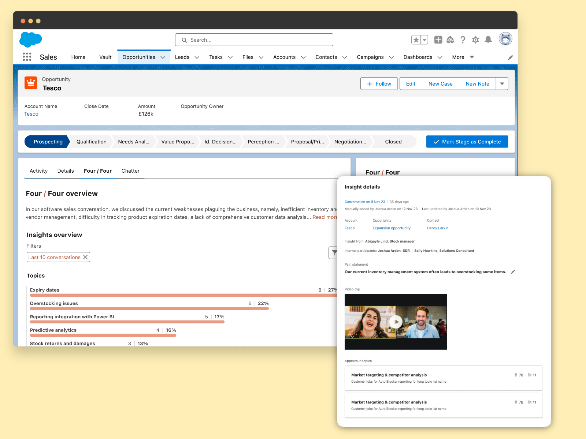This screenshot has width=586, height=439.
Task: Click the Tesco opportunity crown icon
Action: click(x=31, y=83)
